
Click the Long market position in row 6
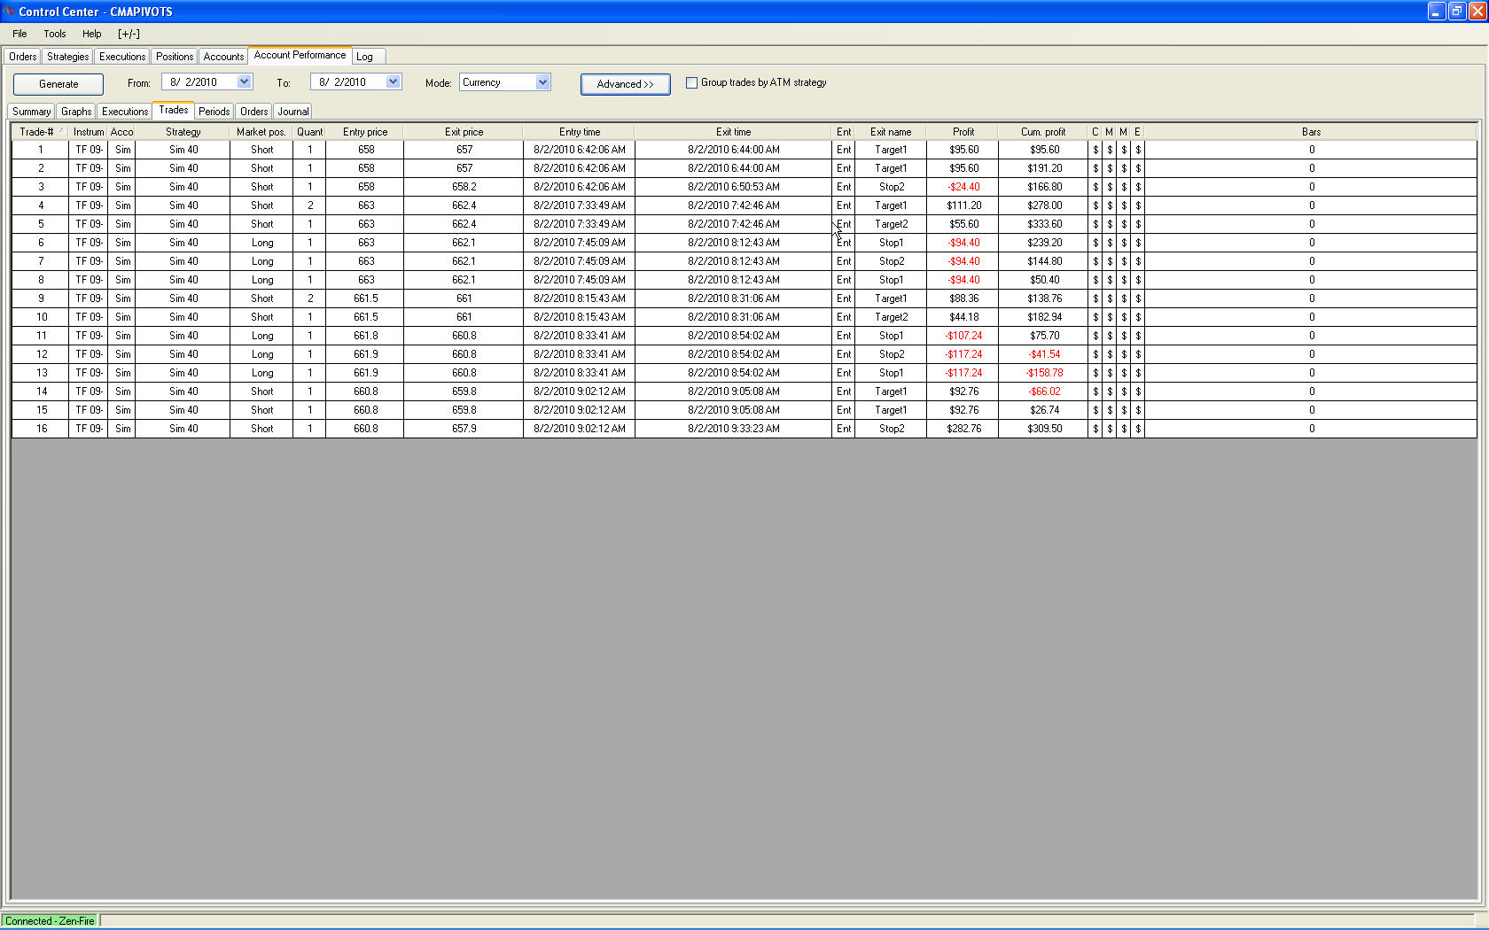(x=261, y=243)
